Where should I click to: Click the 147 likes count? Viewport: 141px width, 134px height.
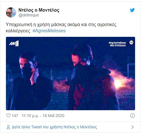(x=15, y=116)
